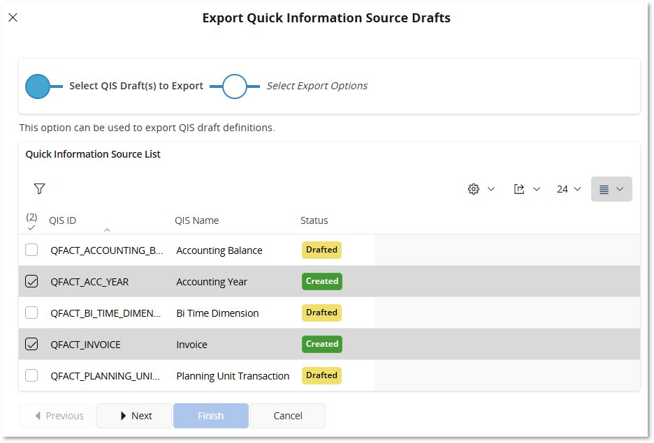Click the Accounting Balance name cell
The width and height of the screenshot is (654, 443).
click(219, 250)
